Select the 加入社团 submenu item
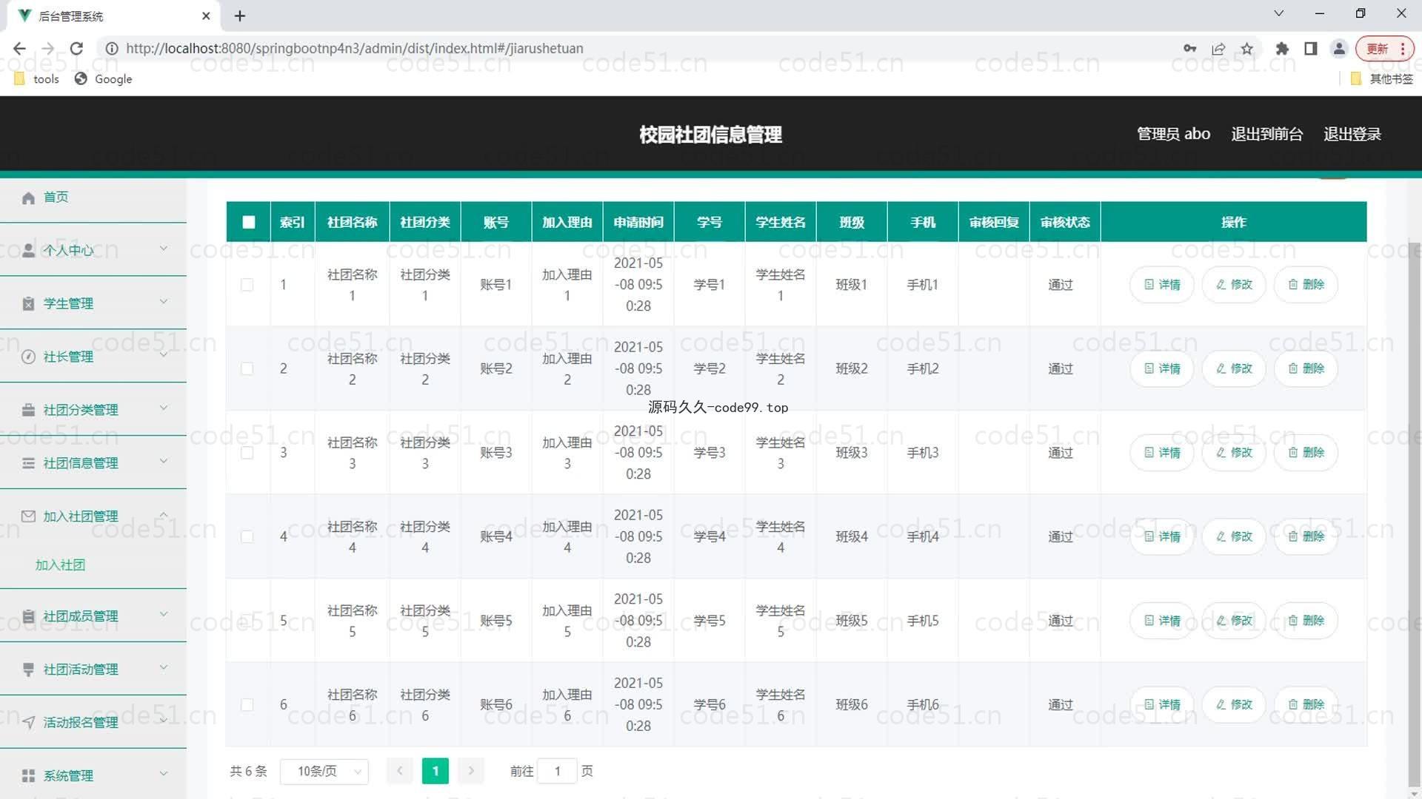Screen dimensions: 1422x799 [60, 565]
